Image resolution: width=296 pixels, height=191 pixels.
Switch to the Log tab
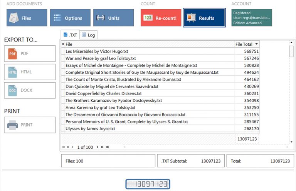[x=88, y=35]
